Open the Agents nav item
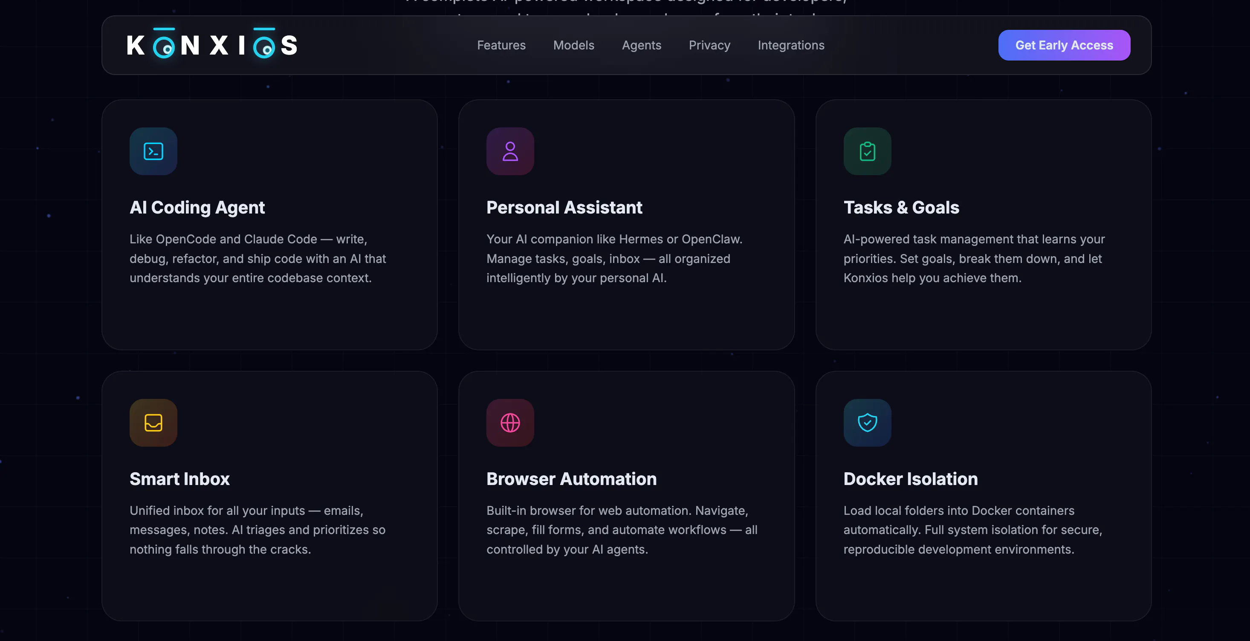The height and width of the screenshot is (641, 1250). pos(642,45)
